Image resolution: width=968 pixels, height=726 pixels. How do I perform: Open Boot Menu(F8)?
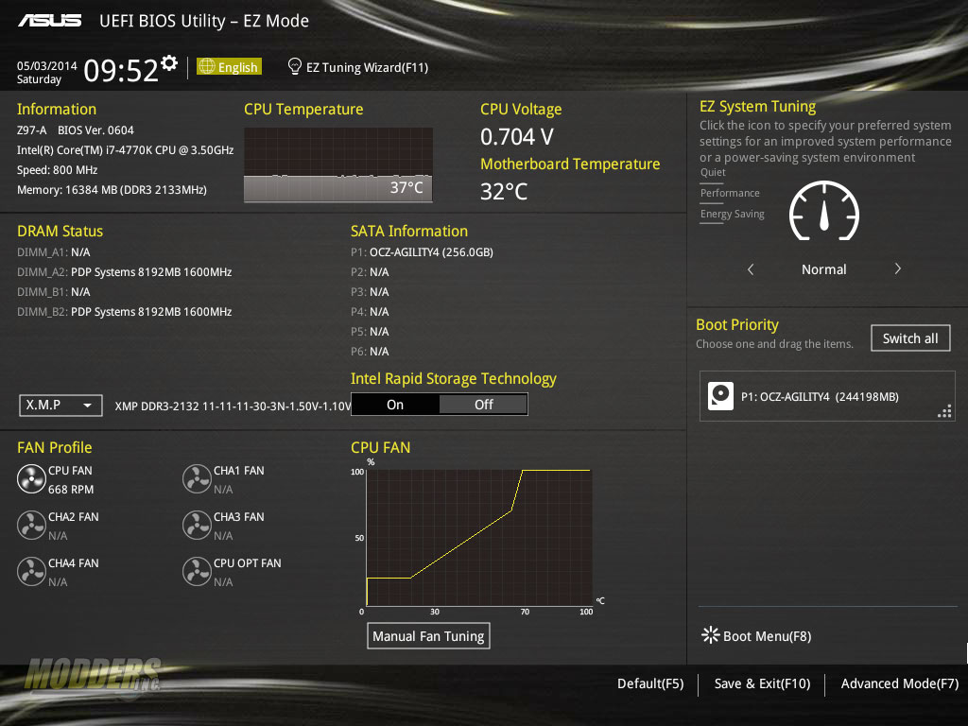pyautogui.click(x=756, y=636)
